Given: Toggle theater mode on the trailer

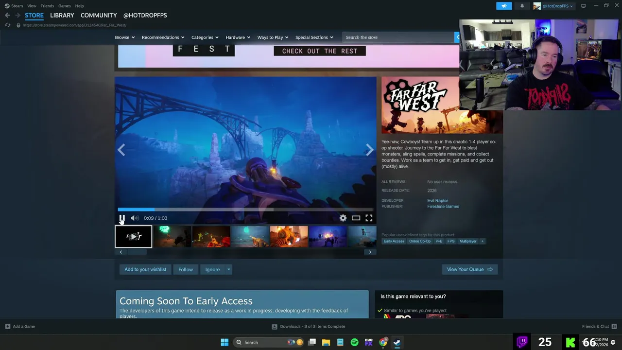Looking at the screenshot, I should click(x=356, y=218).
